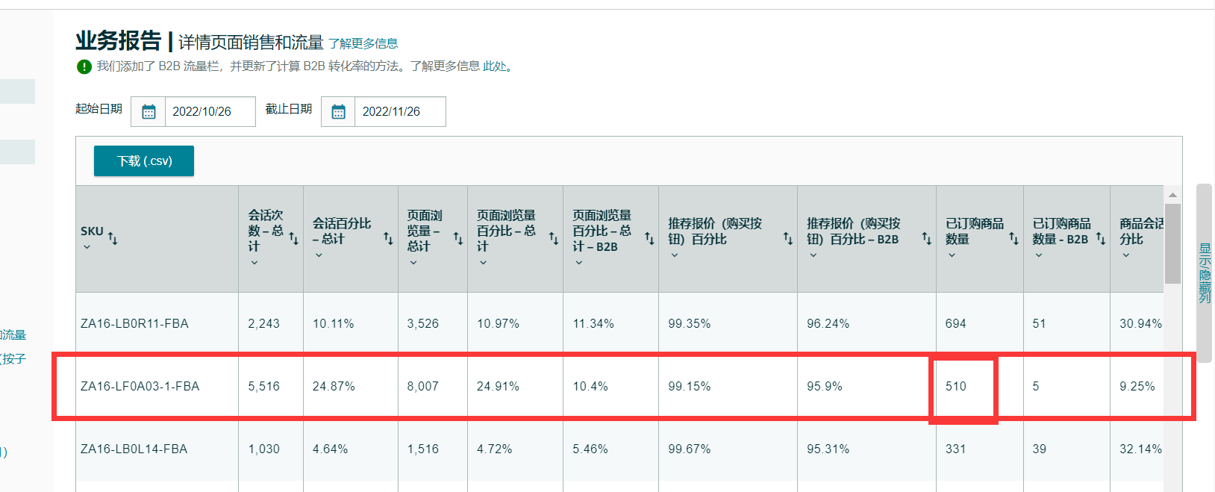The height and width of the screenshot is (492, 1215).
Task: Click the green info notice icon
Action: pyautogui.click(x=84, y=66)
